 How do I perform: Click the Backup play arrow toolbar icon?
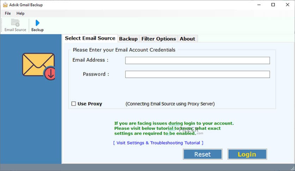(x=37, y=23)
